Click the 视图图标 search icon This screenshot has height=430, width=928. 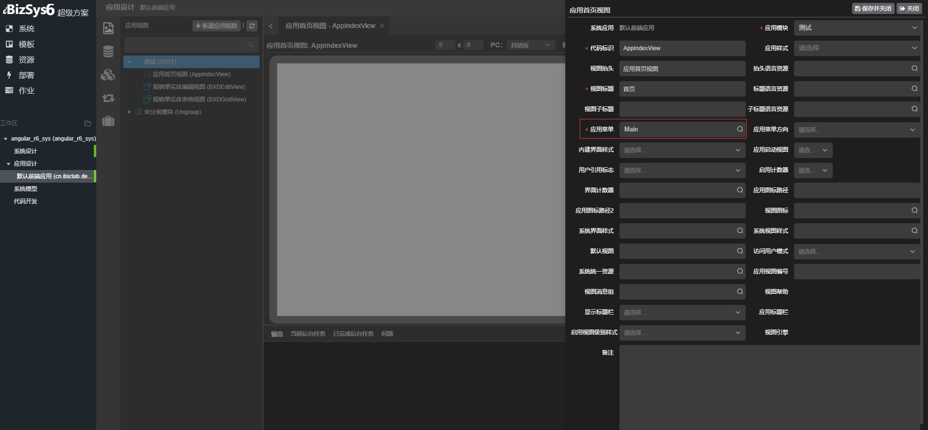click(914, 211)
